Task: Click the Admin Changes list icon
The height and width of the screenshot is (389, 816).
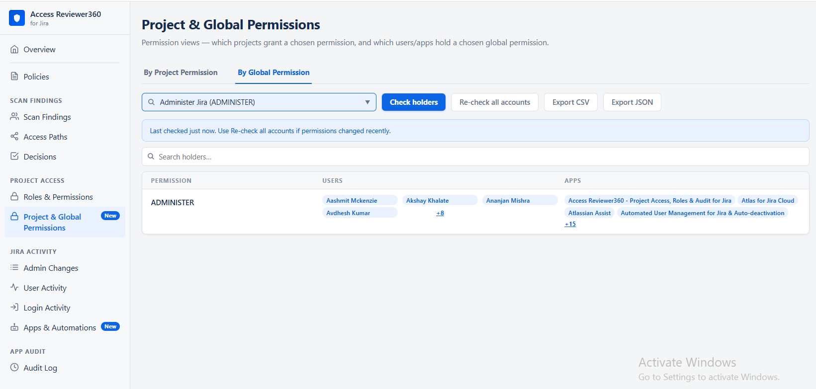Action: pos(14,268)
